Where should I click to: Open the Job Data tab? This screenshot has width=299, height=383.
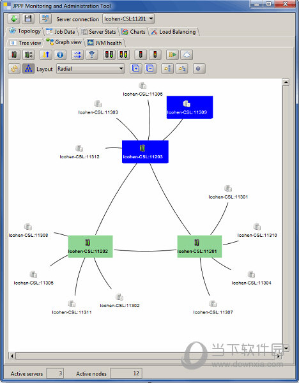click(61, 32)
